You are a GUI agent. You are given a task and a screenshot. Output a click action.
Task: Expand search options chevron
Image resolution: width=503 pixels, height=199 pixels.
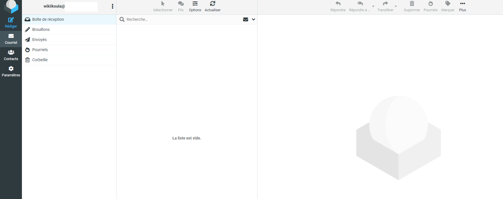tap(254, 19)
